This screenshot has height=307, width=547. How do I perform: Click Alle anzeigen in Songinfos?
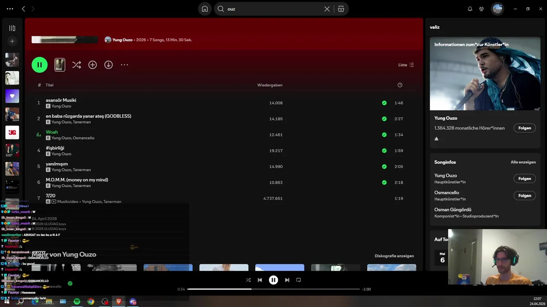coord(523,162)
